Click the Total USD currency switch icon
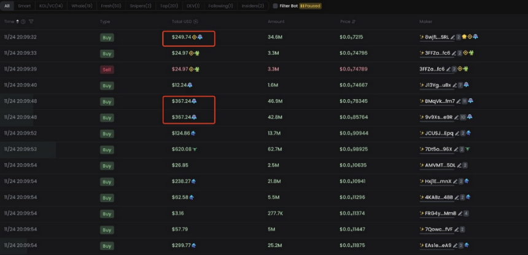The width and height of the screenshot is (528, 255). coord(196,22)
